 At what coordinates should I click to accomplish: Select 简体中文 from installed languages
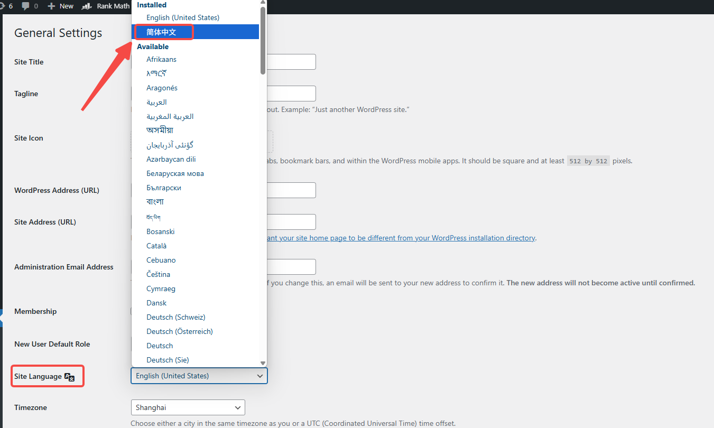(x=162, y=32)
